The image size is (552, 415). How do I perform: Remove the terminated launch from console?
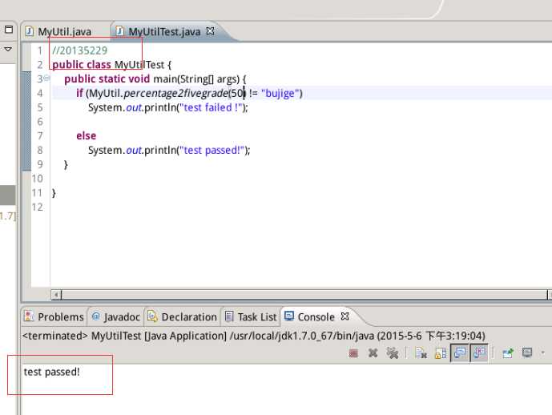[x=373, y=353]
